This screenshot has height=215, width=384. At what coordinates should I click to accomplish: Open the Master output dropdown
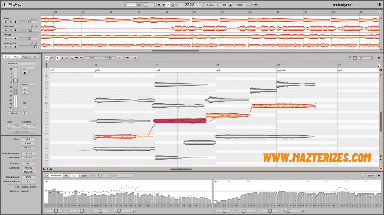click(x=28, y=84)
